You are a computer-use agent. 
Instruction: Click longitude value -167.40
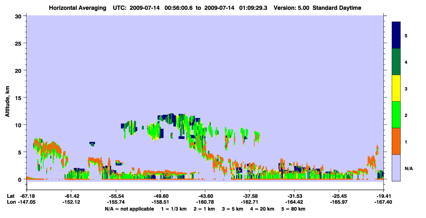[x=383, y=202]
